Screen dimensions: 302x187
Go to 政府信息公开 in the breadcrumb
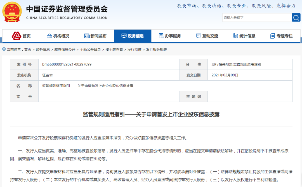[65, 50]
